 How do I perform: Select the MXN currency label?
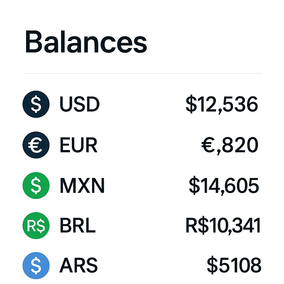tap(82, 186)
